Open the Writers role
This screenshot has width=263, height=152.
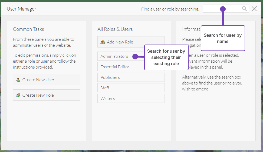pos(108,98)
